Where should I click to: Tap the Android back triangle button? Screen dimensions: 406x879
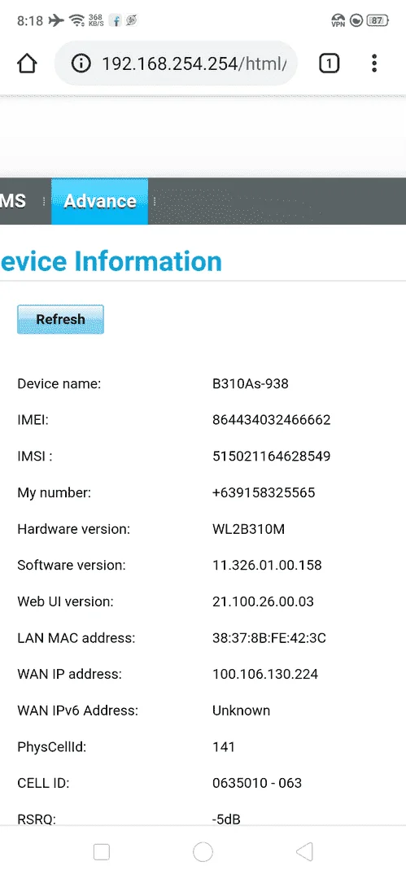point(304,852)
